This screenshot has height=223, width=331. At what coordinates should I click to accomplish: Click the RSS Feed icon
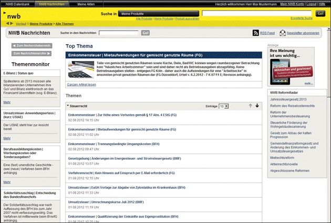256,33
